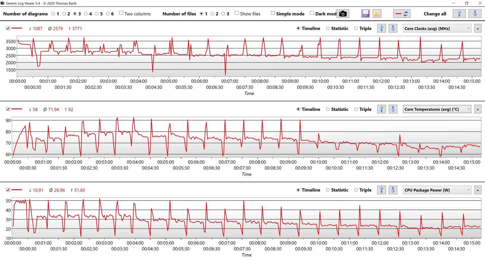Click Change all up arrow icon

click(459, 14)
